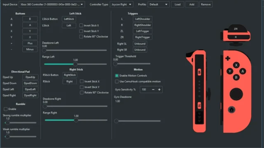Click the Y button on Joycon image
Screen dimensions: 264x148
[230, 71]
